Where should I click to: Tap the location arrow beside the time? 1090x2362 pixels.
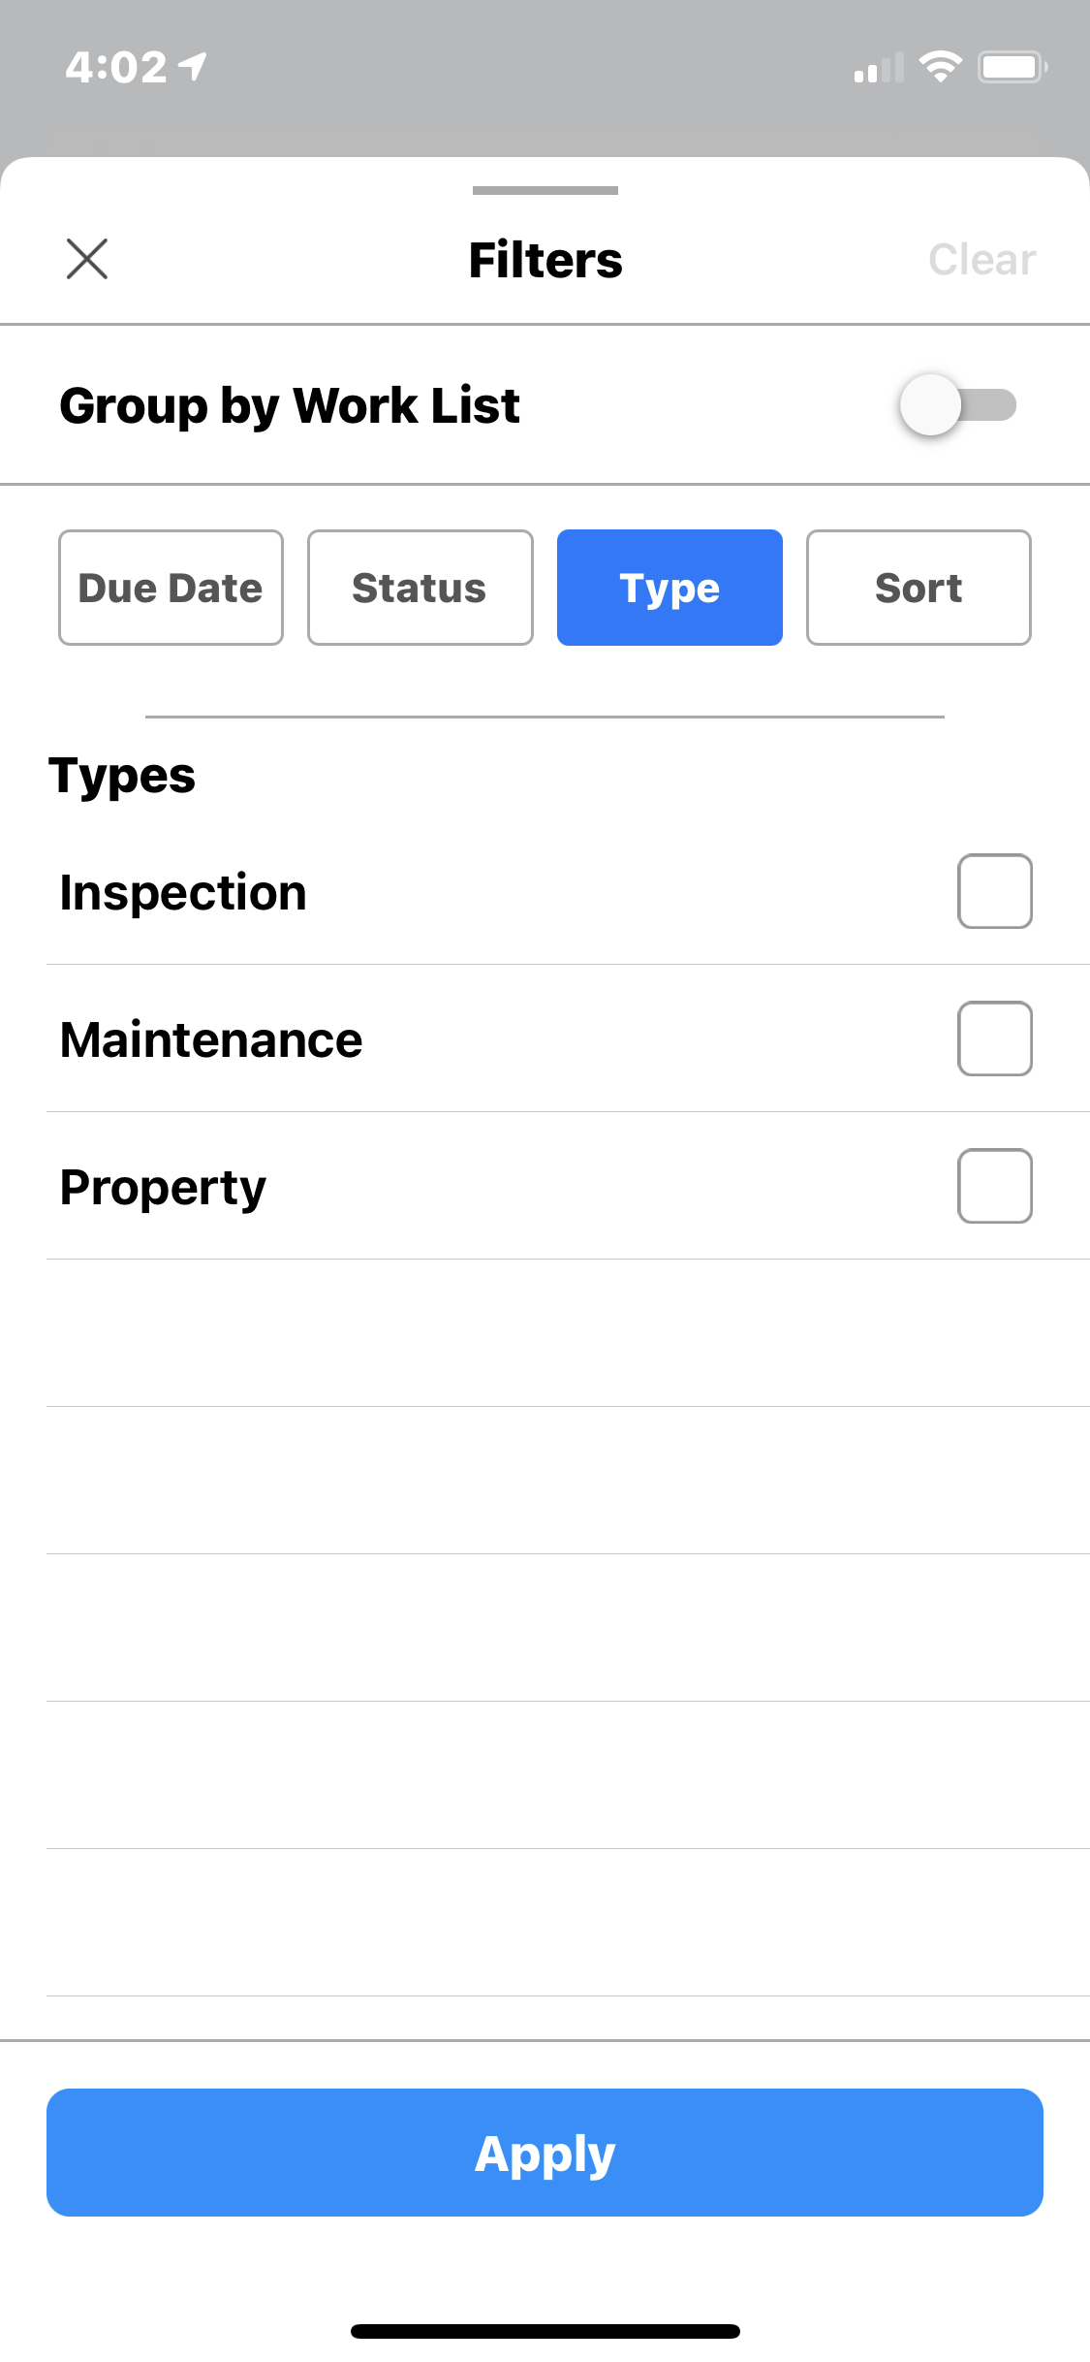(194, 67)
